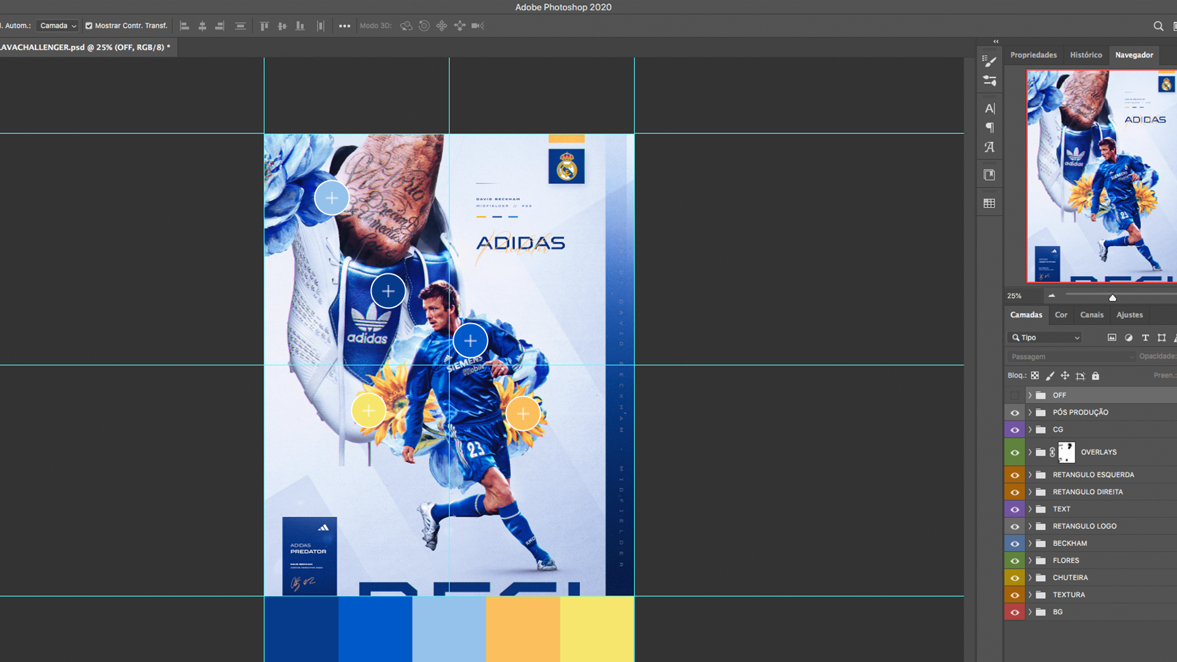Toggle Mostrar Contr. Transf. checkbox
Image resolution: width=1177 pixels, height=662 pixels.
click(89, 26)
